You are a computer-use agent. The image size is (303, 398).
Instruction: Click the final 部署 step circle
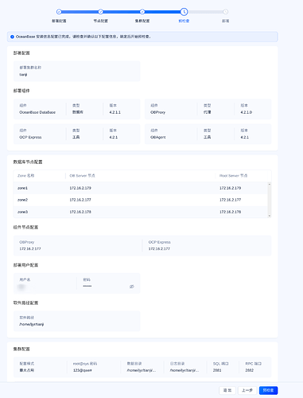pos(225,12)
